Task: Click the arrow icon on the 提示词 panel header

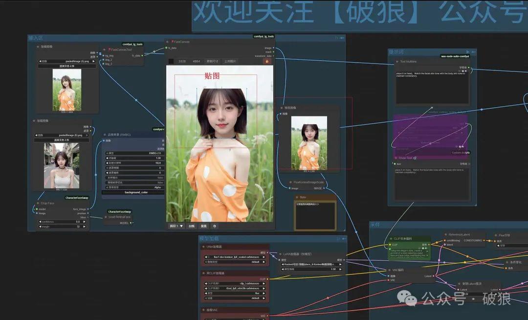Action: point(467,52)
